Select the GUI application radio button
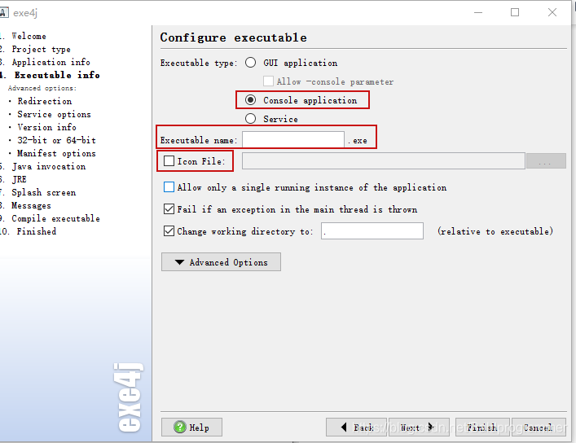This screenshot has width=576, height=443. click(251, 63)
